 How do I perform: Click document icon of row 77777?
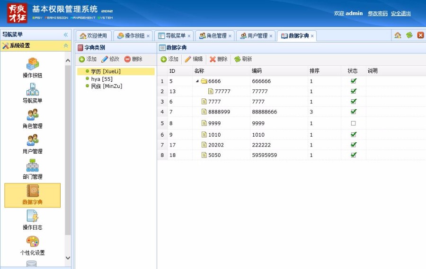[211, 91]
